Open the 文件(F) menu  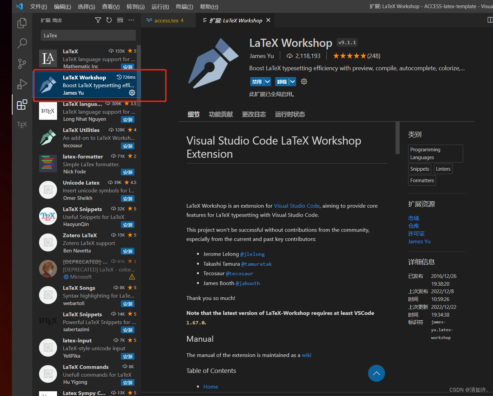(x=38, y=6)
